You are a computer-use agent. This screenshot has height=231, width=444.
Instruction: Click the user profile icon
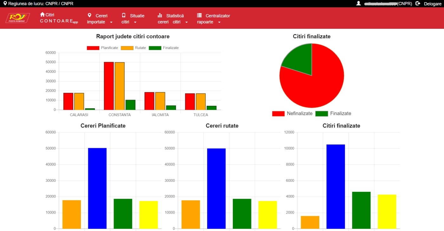click(359, 3)
